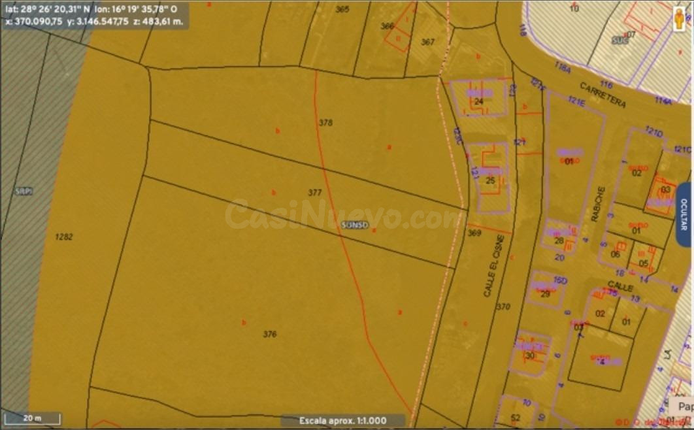Screen dimensions: 694x430
Task: Click the x: 370.090,75 UTM coordinate value
Action: point(34,21)
